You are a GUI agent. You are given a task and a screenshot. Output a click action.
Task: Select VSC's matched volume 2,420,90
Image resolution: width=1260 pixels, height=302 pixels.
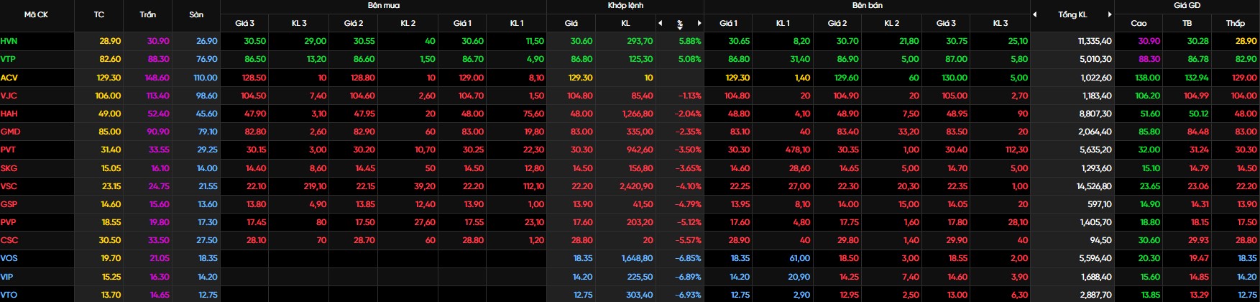click(637, 186)
